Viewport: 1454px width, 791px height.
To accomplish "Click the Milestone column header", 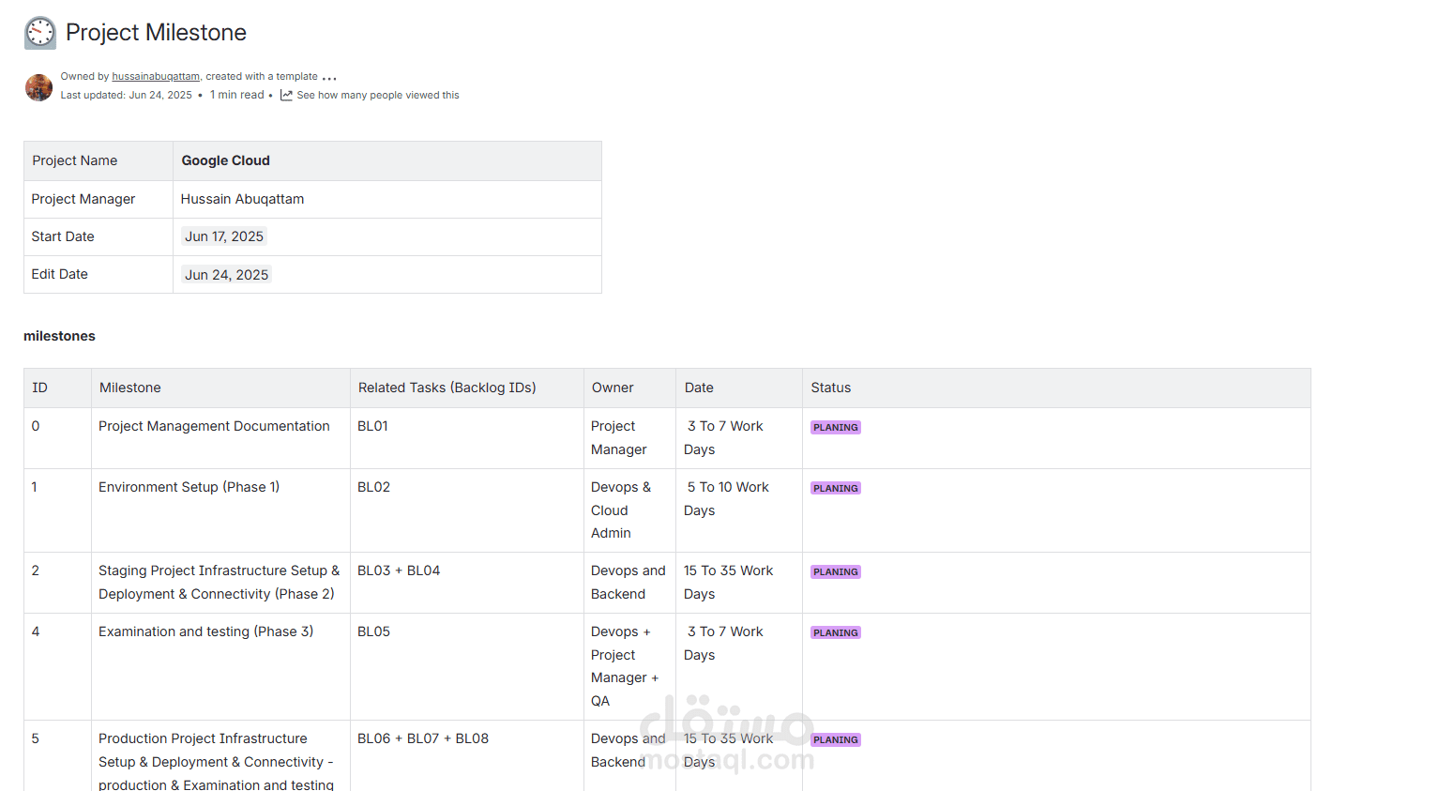I will click(x=130, y=388).
